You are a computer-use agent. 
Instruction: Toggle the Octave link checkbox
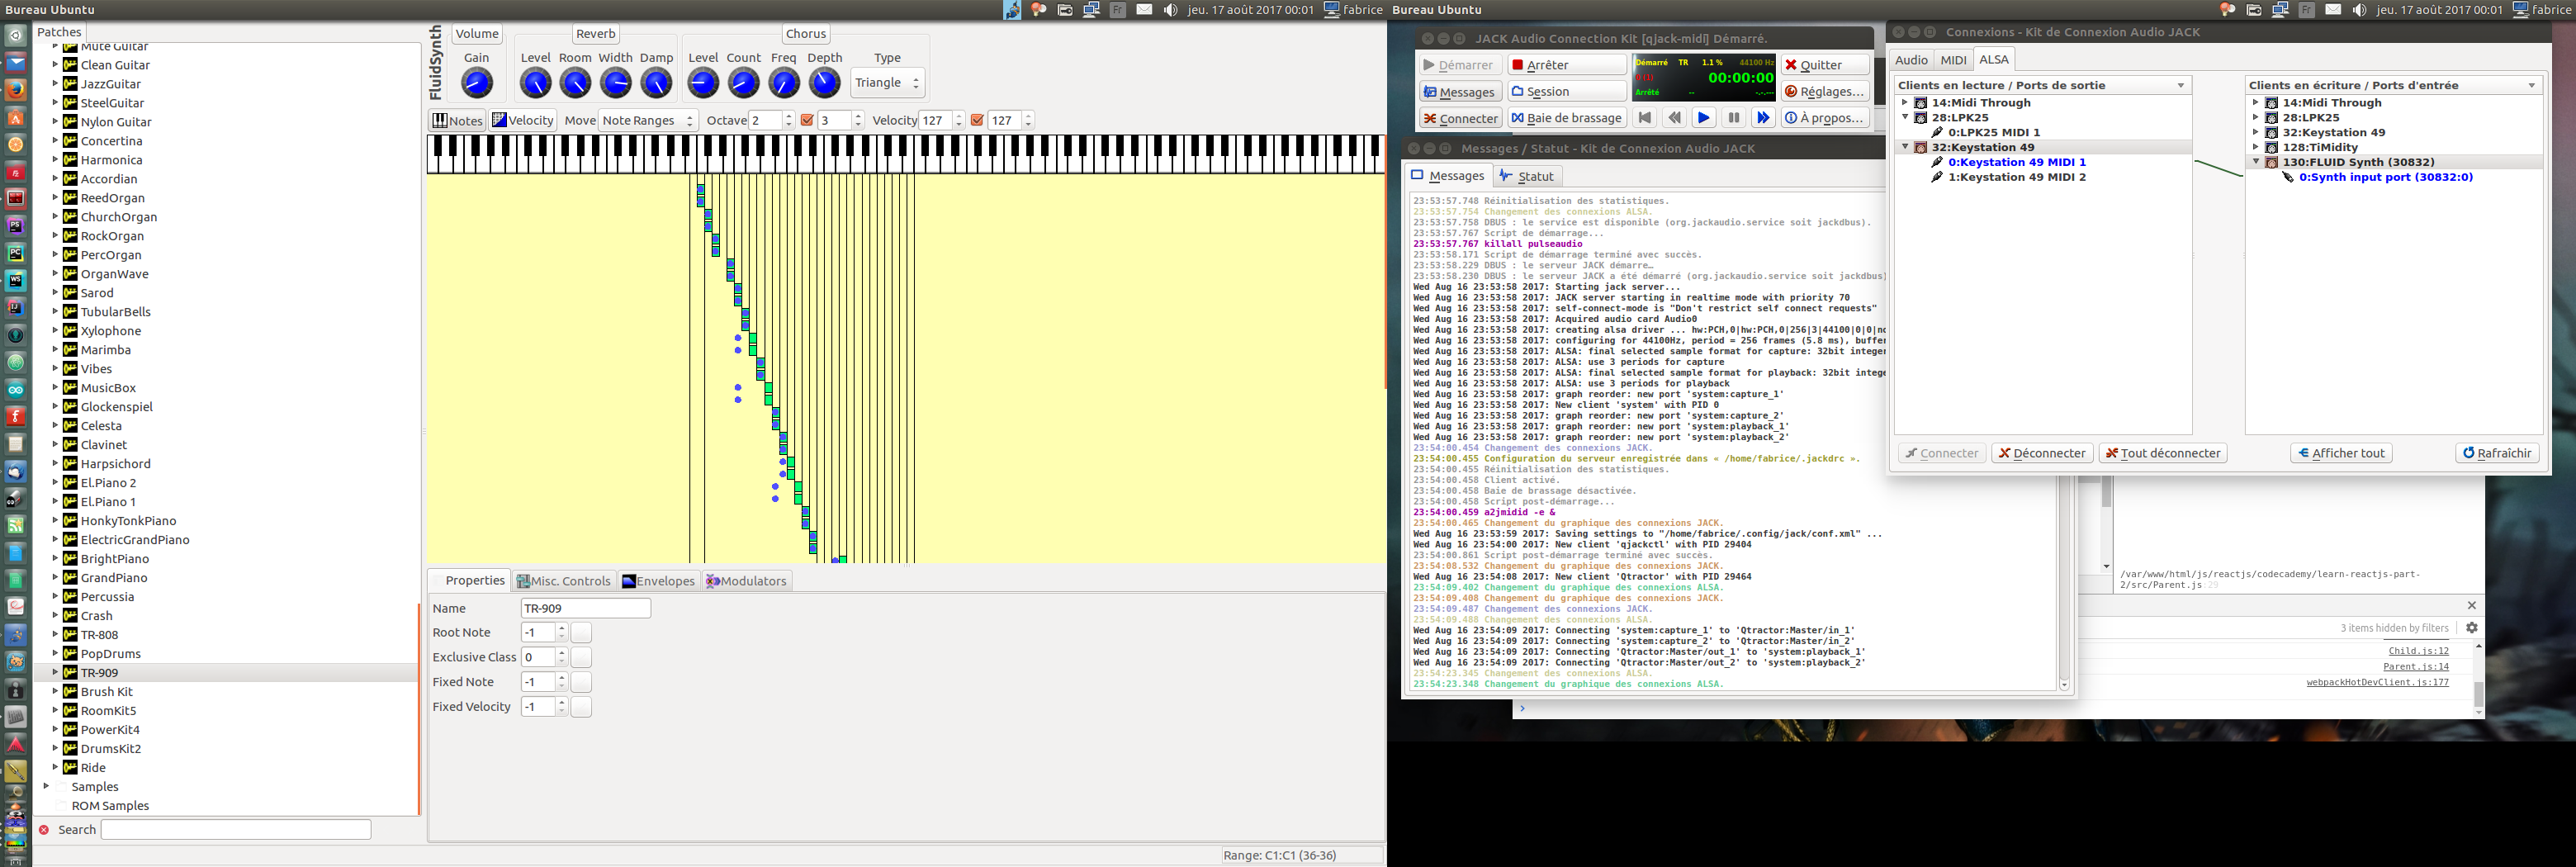[807, 120]
